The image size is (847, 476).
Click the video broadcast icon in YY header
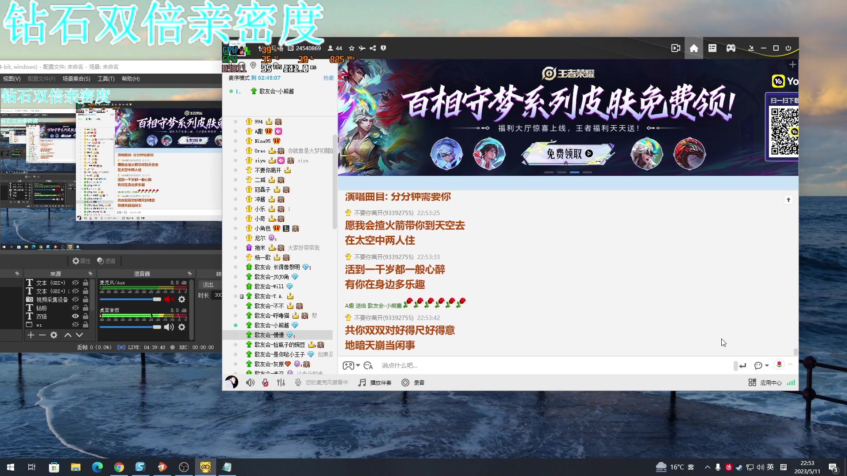pyautogui.click(x=675, y=48)
